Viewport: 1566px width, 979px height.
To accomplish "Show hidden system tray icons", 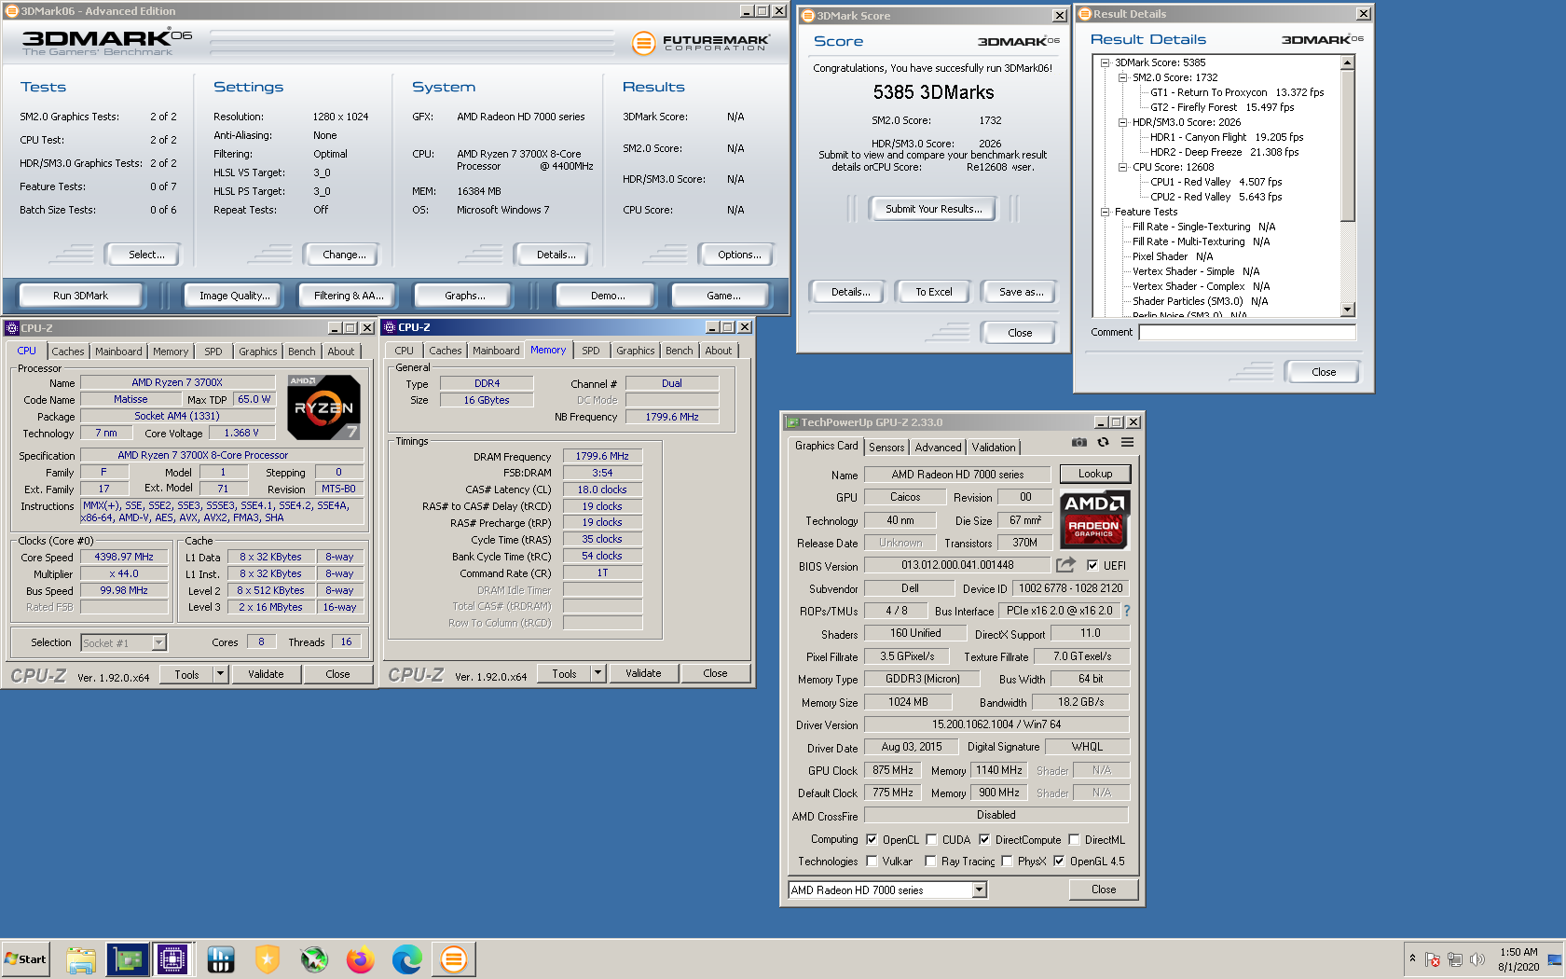I will click(1412, 958).
